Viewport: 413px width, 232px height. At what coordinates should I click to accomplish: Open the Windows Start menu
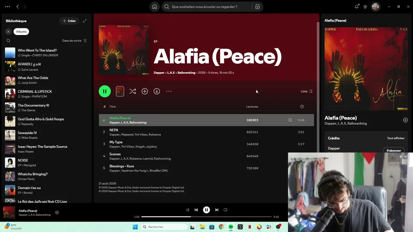(x=135, y=227)
